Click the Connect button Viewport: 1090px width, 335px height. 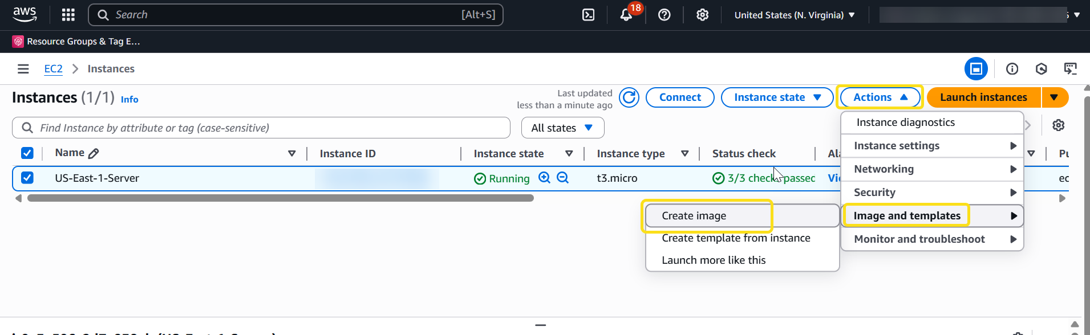(680, 97)
